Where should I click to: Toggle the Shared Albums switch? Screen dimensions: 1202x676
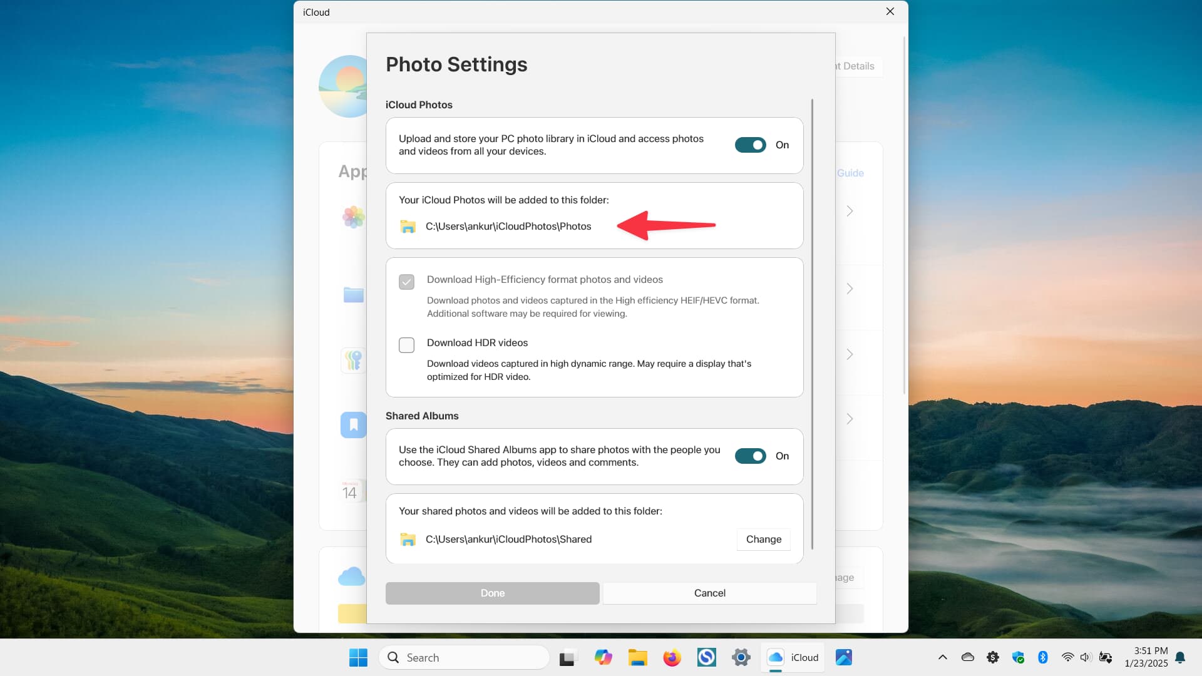tap(750, 456)
